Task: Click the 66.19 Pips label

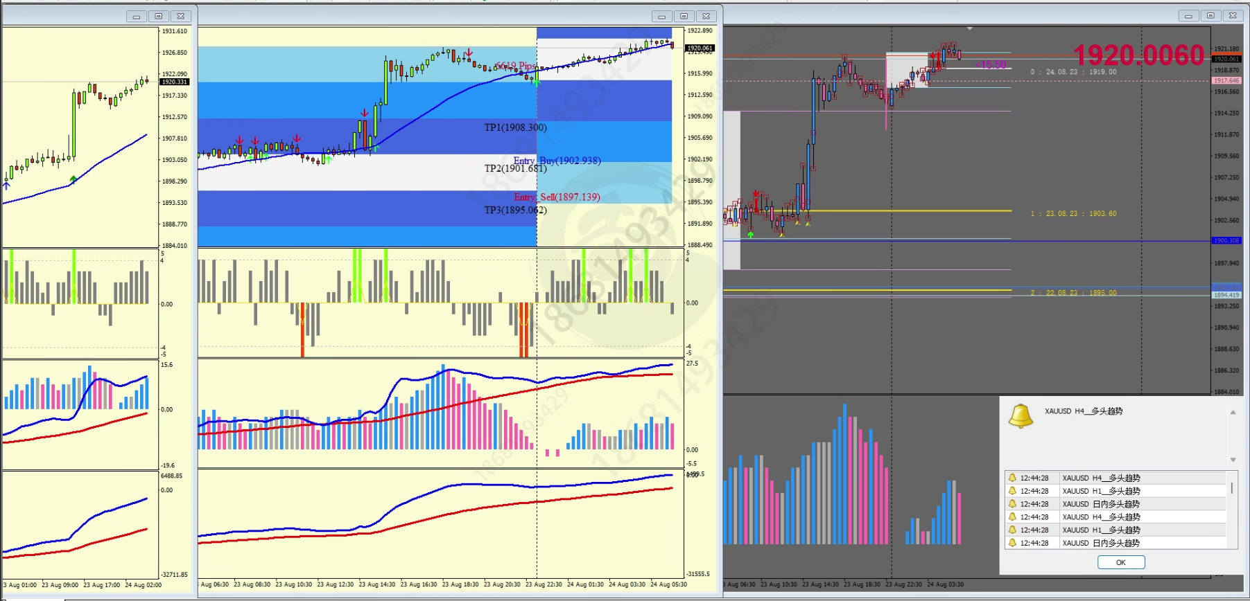Action: [x=515, y=66]
